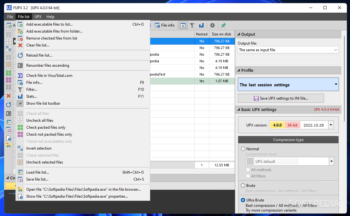Screen dimensions: 350x216
Task: Click the right panel vertical scrollbar
Action: point(344,78)
